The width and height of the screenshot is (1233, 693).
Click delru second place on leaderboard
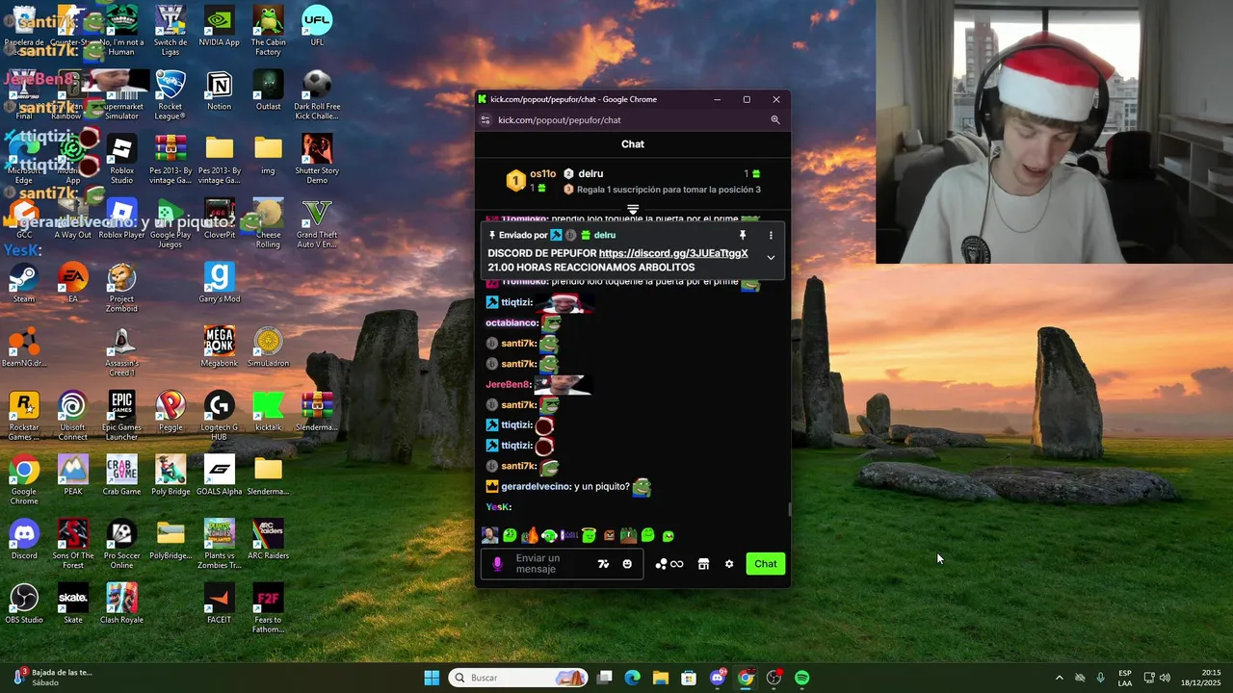[590, 174]
